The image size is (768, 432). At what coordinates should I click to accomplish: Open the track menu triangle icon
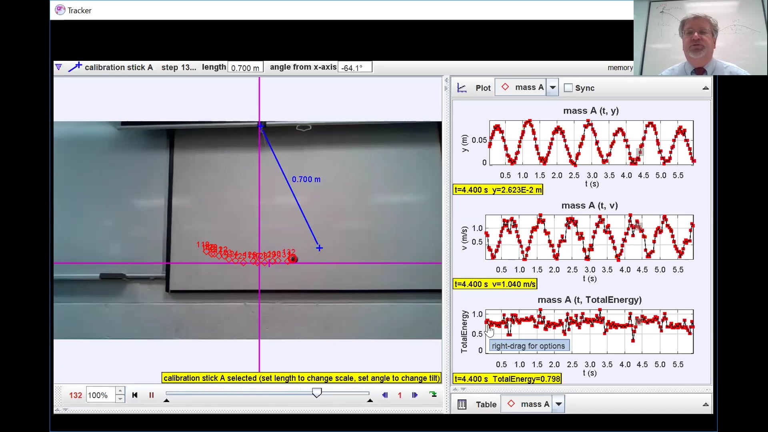(x=58, y=67)
